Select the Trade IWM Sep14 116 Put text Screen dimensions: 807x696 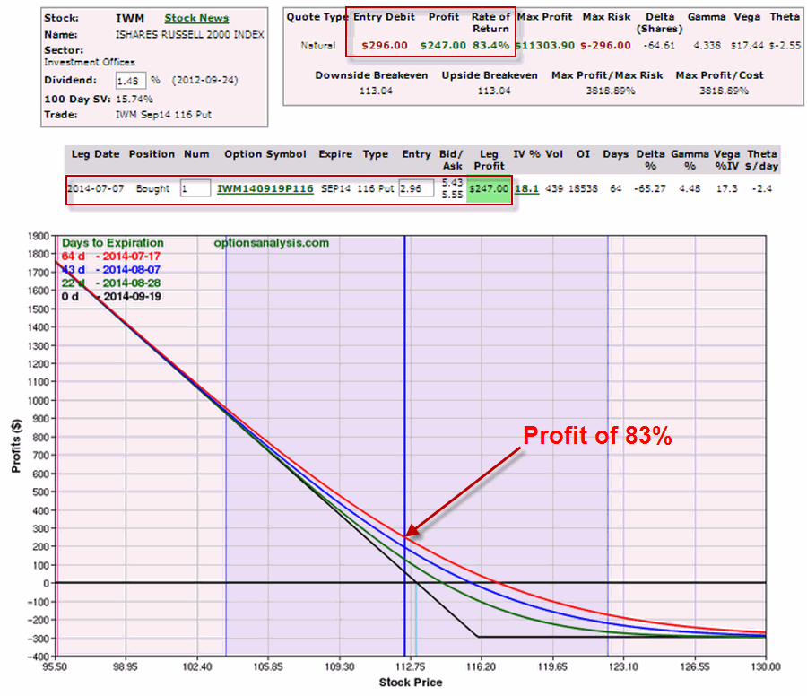(163, 115)
